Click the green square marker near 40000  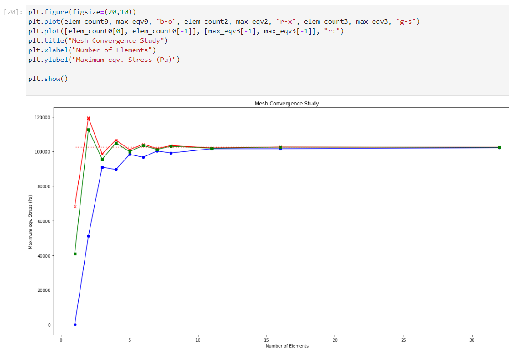(x=75, y=254)
